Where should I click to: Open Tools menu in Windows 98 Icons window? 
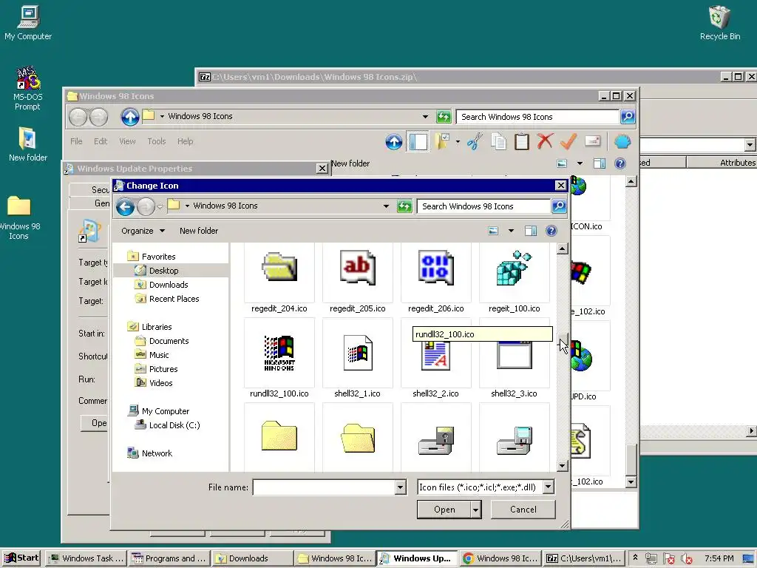pos(157,141)
